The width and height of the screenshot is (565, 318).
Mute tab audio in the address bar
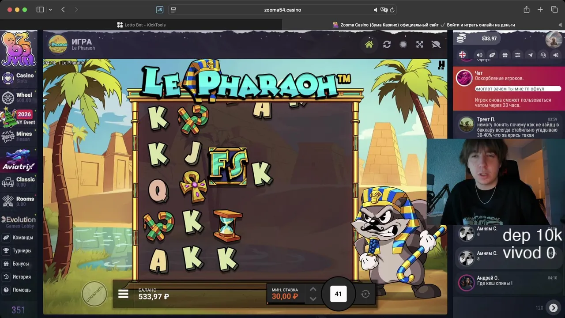click(x=376, y=10)
